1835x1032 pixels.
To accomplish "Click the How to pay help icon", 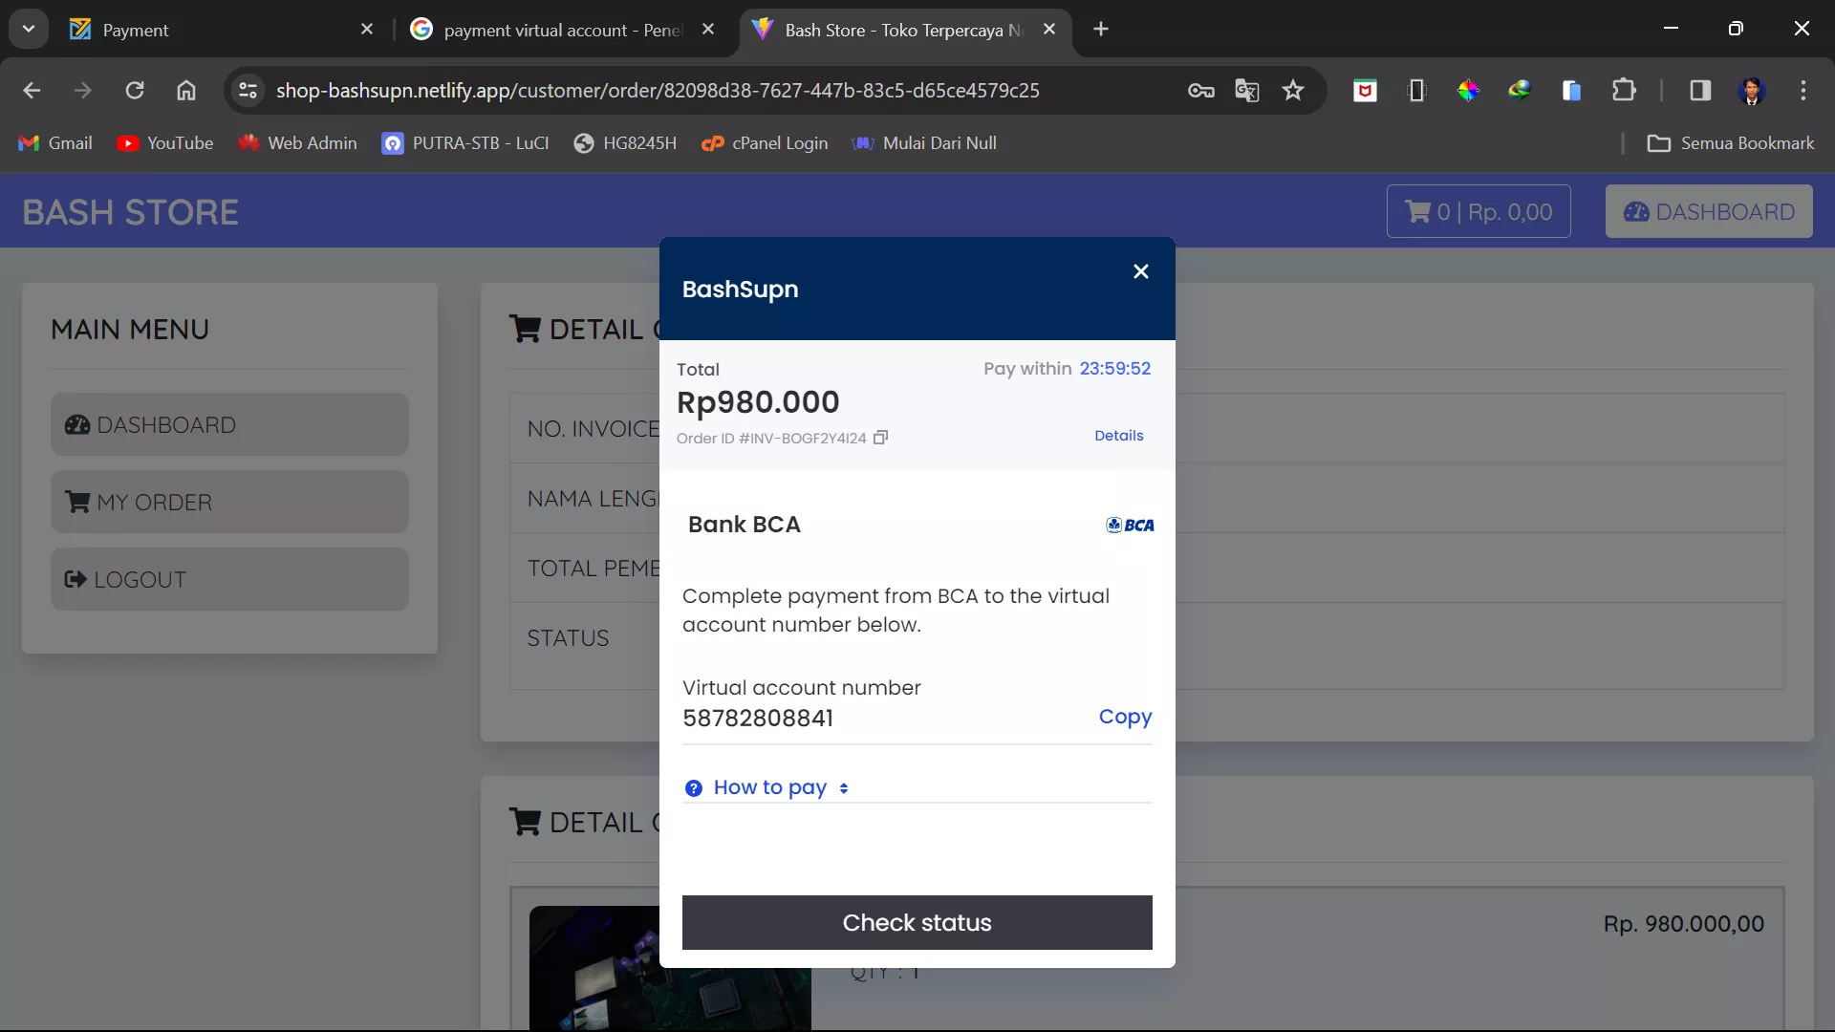I will pos(693,788).
